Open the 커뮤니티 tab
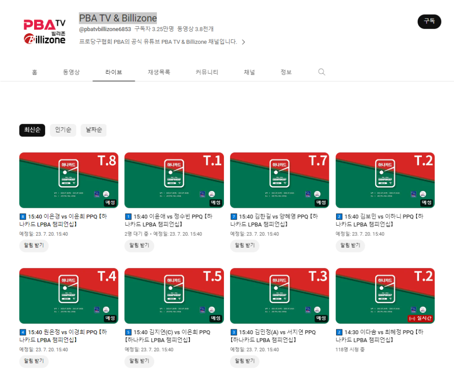 tap(207, 72)
